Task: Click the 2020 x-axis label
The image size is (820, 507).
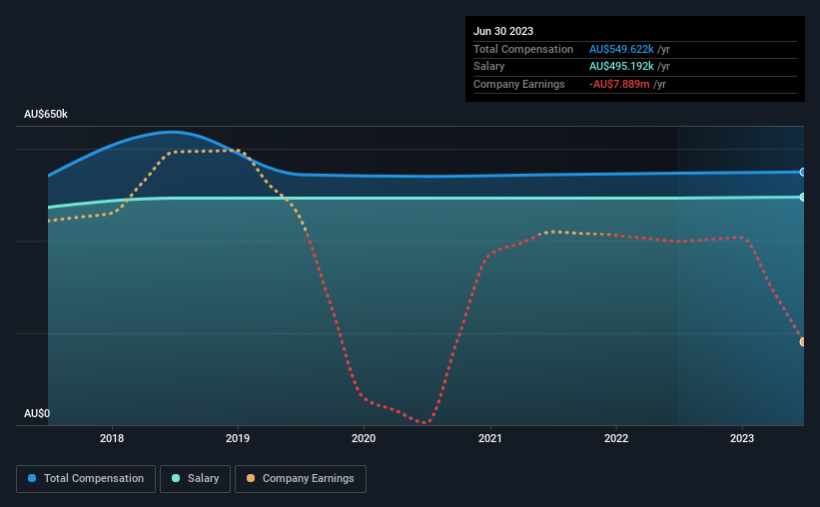Action: (x=364, y=438)
